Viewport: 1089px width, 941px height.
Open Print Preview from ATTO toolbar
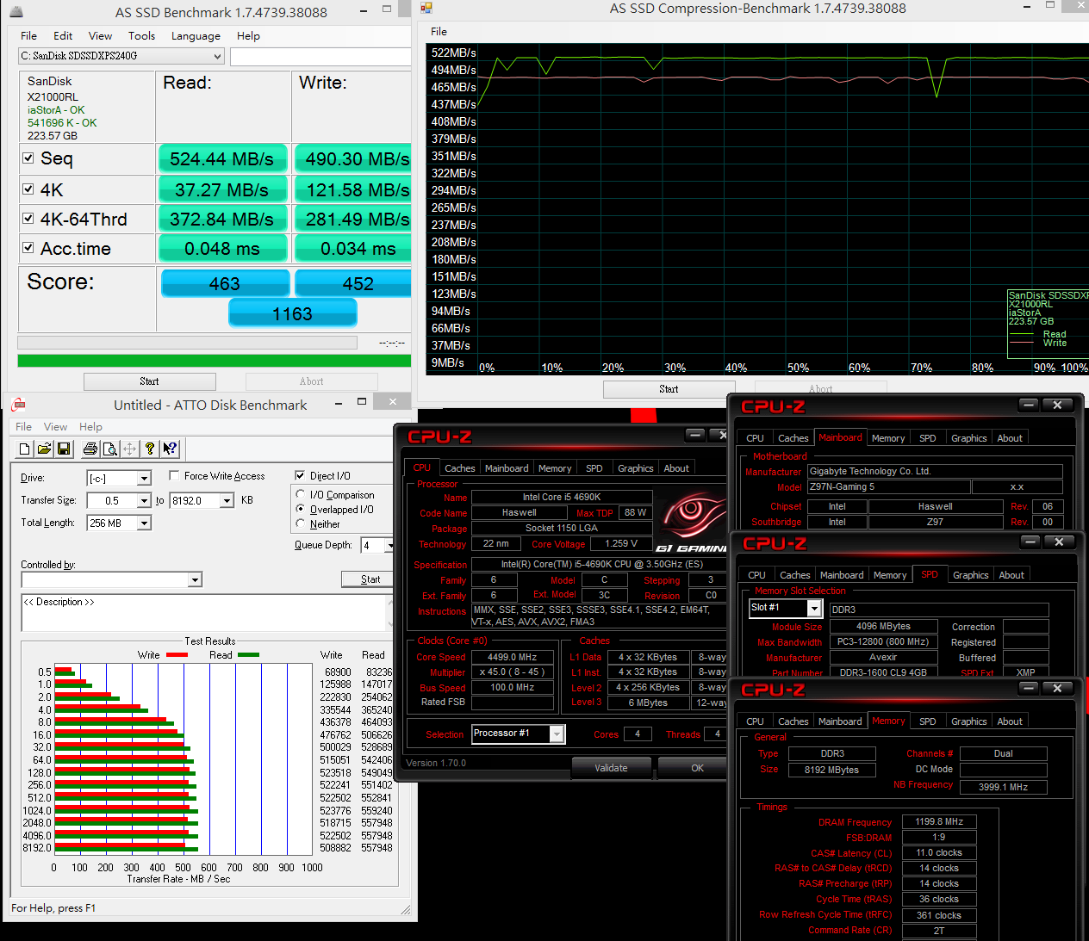(x=110, y=449)
